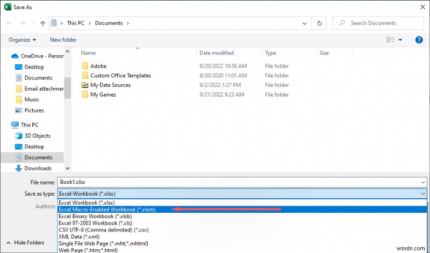Go up one folder level
The width and height of the screenshot is (430, 253).
(x=42, y=23)
